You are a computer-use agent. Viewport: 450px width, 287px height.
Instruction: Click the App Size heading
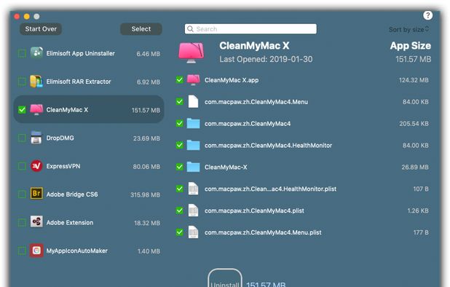[x=411, y=46]
